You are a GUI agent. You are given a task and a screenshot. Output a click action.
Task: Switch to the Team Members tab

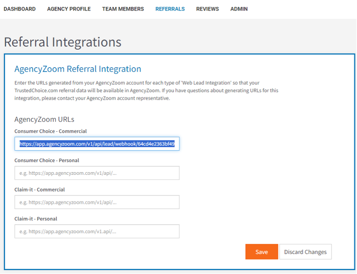coord(123,9)
